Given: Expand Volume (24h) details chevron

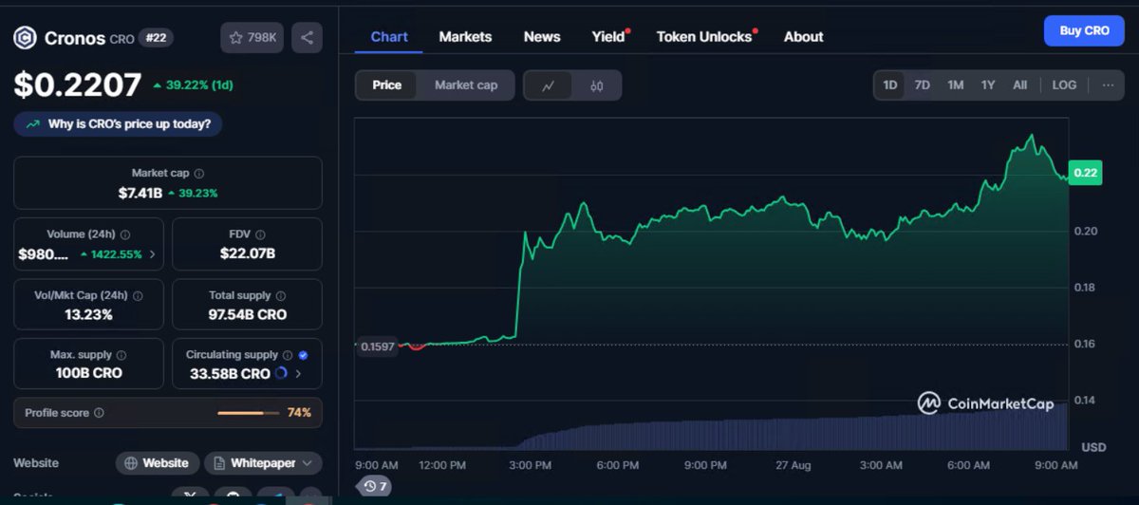Looking at the screenshot, I should 152,254.
